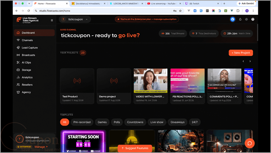This screenshot has height=153, width=271.
Task: Switch to locoblanco browser tab
Action: (89, 3)
